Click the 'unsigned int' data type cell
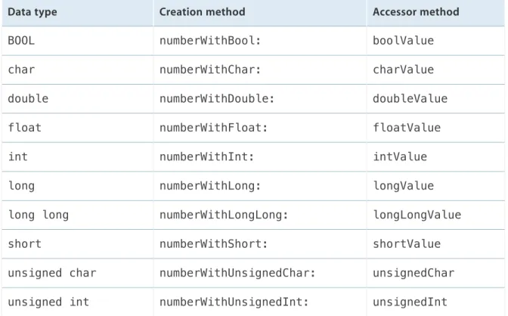This screenshot has width=508, height=316. coord(77,302)
